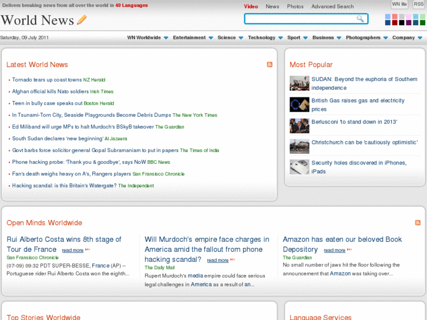427x320 pixels.
Task: Open Christchurch 'cautiously optimistic' link
Action: click(364, 142)
